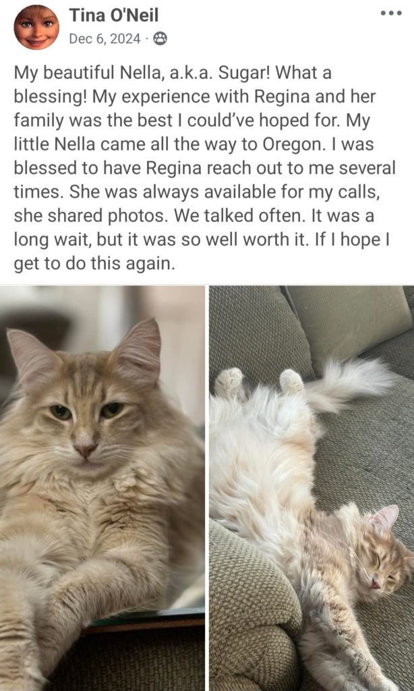Open the left photo of the sitting cat

pos(102,488)
